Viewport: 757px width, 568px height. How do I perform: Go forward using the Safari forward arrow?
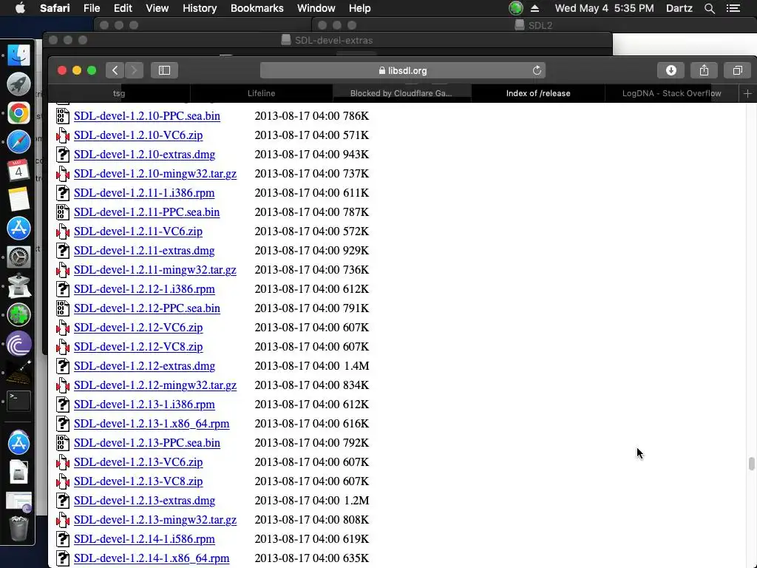135,70
